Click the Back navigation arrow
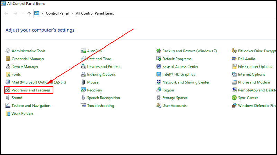Image resolution: width=277 pixels, height=155 pixels. tap(6, 13)
